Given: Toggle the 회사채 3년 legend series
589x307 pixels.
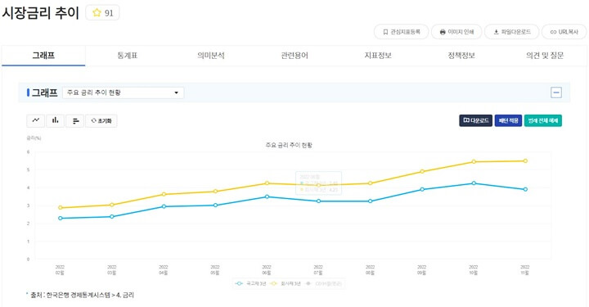Looking at the screenshot, I should click(x=286, y=284).
